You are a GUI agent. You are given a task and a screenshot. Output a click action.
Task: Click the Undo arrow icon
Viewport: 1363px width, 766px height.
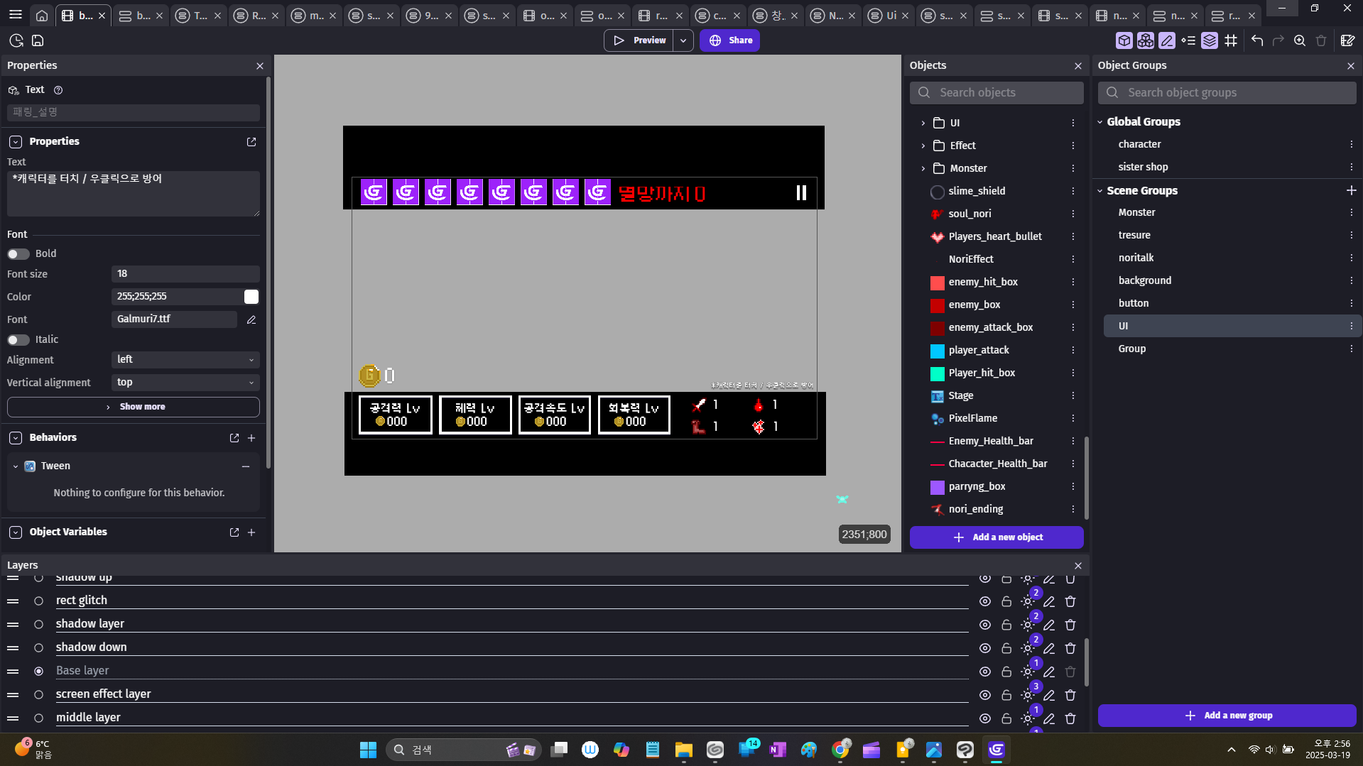(x=1257, y=40)
